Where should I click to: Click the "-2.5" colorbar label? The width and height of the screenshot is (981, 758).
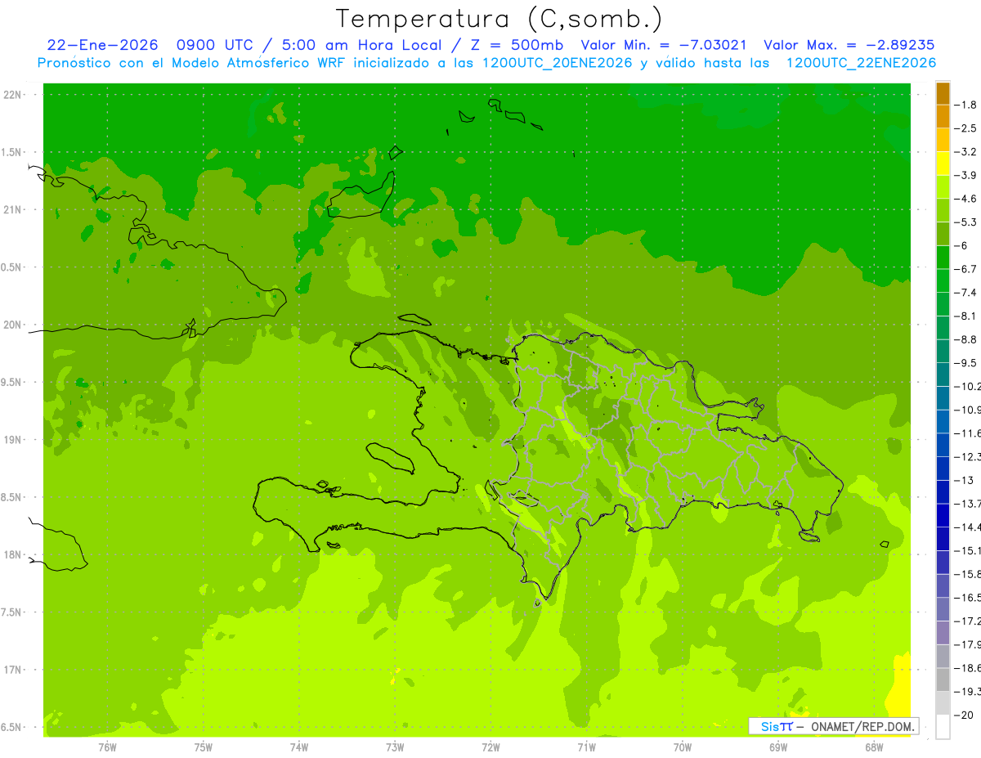[965, 128]
